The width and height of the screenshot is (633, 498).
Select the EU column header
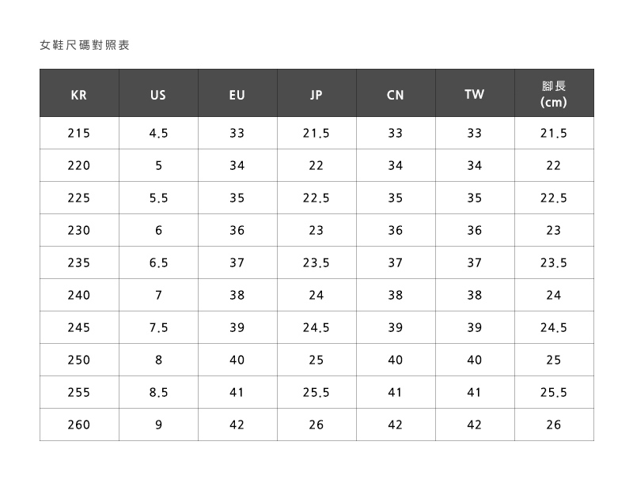237,93
